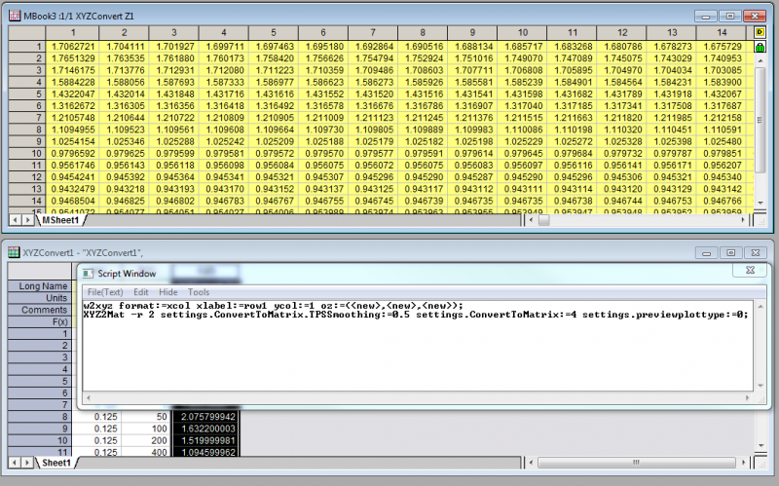Select row 5 header in MBook3 matrix
Viewport: 779px width, 486px height.
pos(27,93)
